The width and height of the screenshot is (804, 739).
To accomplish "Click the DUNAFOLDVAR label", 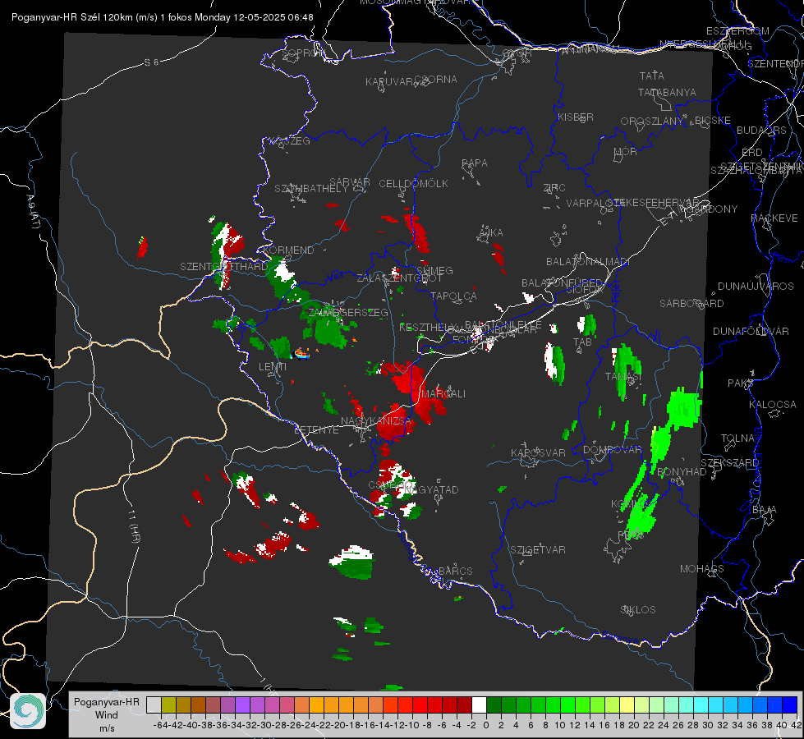I will click(751, 331).
